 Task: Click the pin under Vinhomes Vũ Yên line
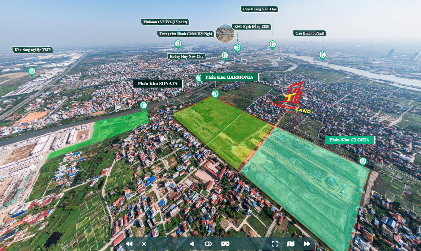(x=178, y=44)
